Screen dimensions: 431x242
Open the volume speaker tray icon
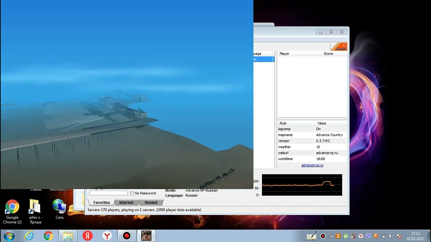click(391, 236)
